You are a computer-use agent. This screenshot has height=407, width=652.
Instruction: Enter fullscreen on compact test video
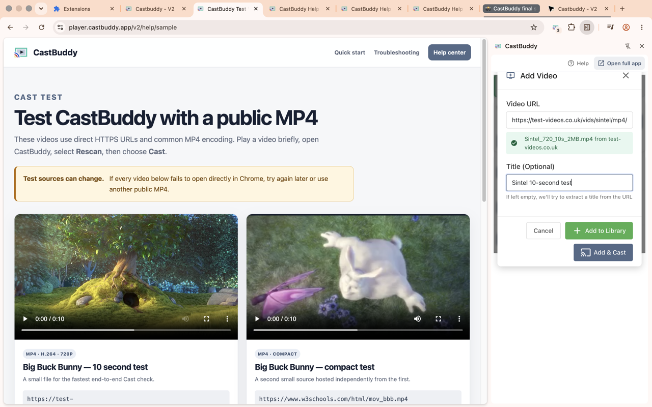coord(438,319)
